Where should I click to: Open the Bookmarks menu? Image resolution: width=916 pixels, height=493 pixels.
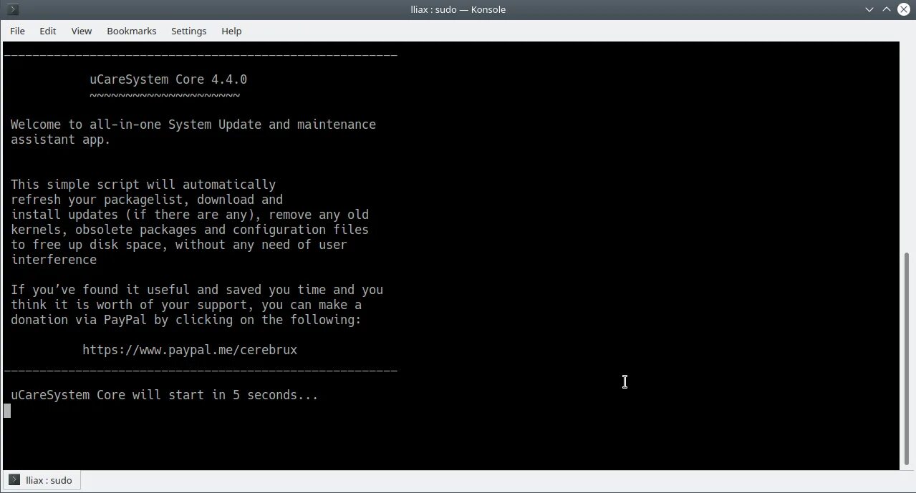point(132,31)
